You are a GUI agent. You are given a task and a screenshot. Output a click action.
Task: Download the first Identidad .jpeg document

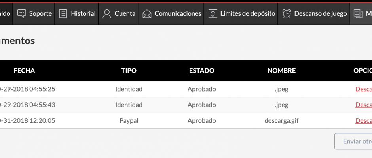(x=363, y=89)
